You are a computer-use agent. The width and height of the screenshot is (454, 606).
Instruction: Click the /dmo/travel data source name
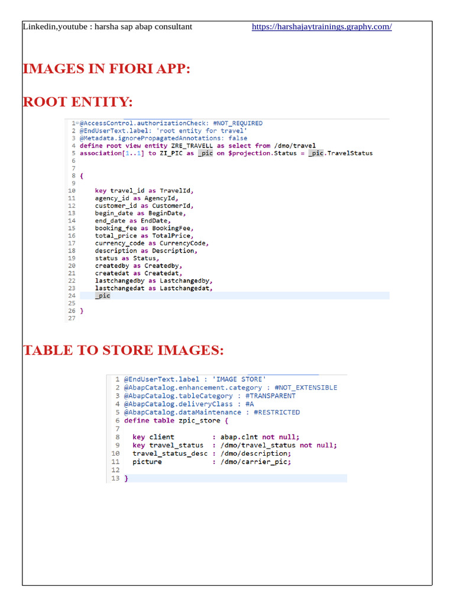tap(294, 146)
